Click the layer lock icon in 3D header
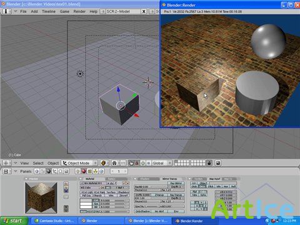Viewport: 300px width, 225px height. (209, 163)
